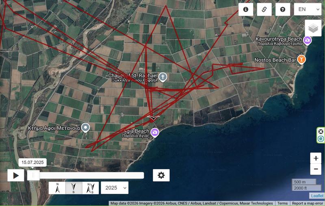325x206 pixels.
Task: Click the 2000 ft scale bar
Action: tap(306, 188)
